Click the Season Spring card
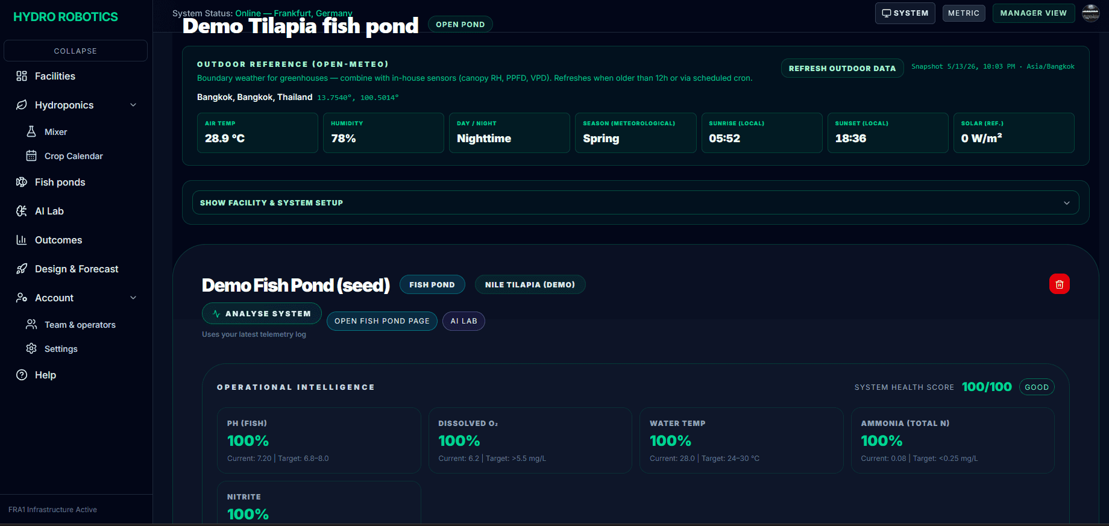This screenshot has height=526, width=1109. [x=636, y=133]
